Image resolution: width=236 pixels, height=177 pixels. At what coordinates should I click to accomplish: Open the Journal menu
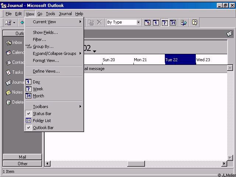[65, 14]
